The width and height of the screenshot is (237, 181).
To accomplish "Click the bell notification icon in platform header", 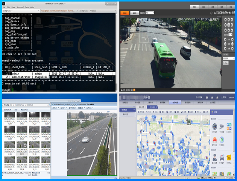I will click(212, 98).
